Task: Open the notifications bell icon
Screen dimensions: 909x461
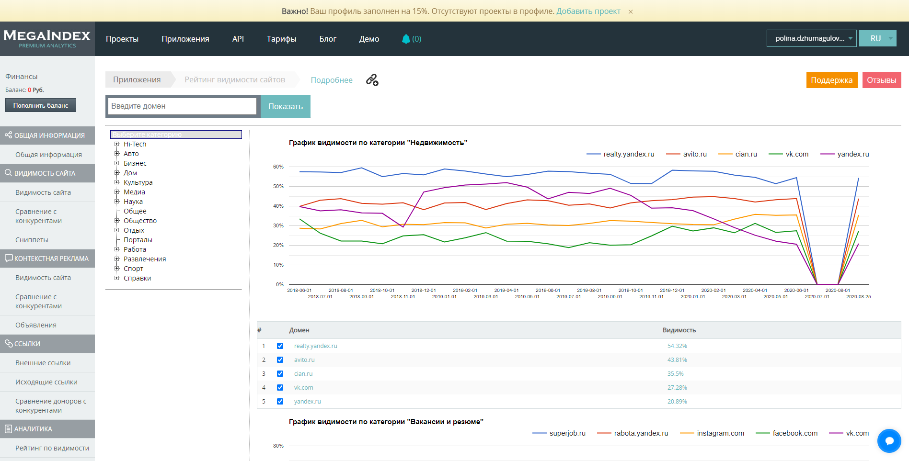Action: click(406, 39)
